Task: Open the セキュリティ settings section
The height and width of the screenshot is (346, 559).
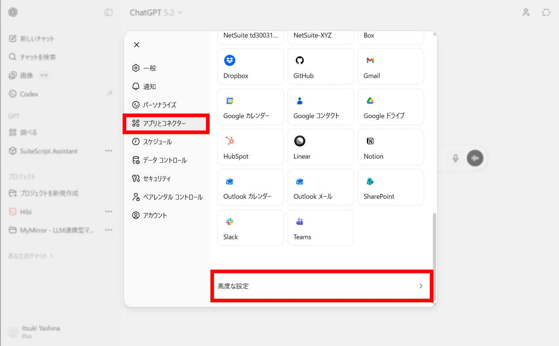Action: [167, 179]
